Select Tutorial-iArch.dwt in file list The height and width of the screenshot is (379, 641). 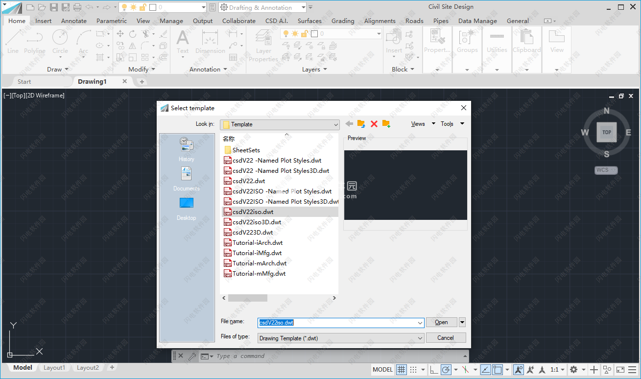258,243
